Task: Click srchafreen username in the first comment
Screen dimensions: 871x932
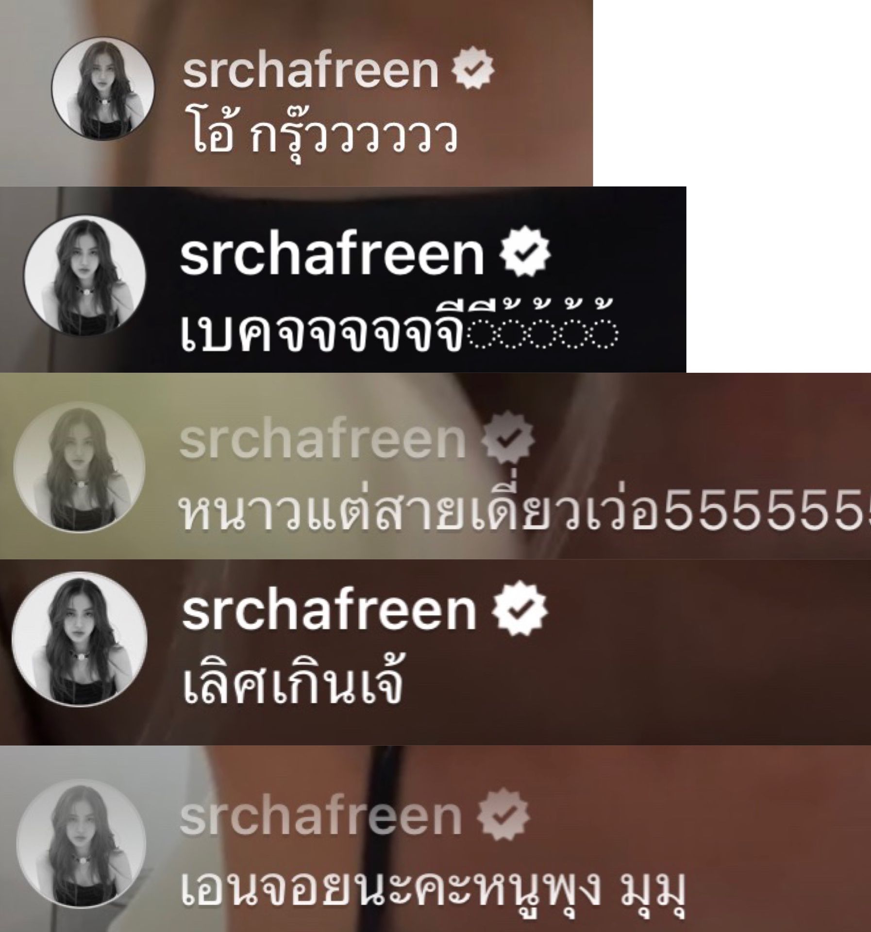Action: (x=311, y=72)
